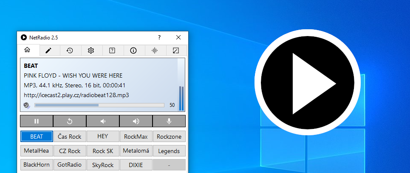Click the stream URL icecast2.play.cz text
410x173 pixels.
click(76, 95)
